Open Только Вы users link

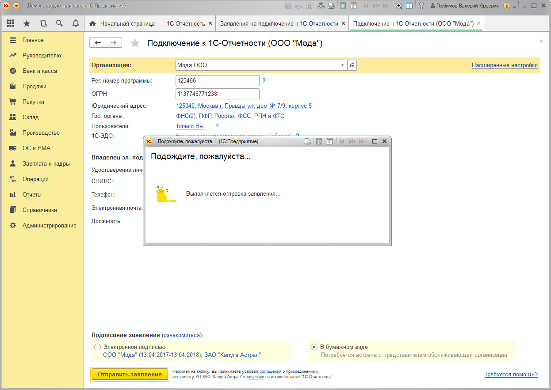pos(190,126)
